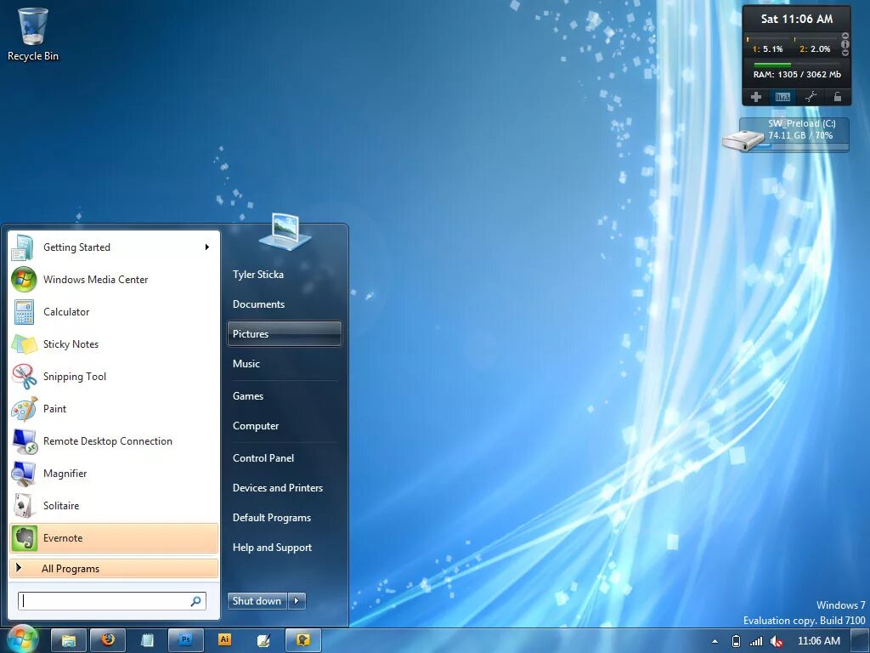Select the graph view icon in the gadget

782,97
